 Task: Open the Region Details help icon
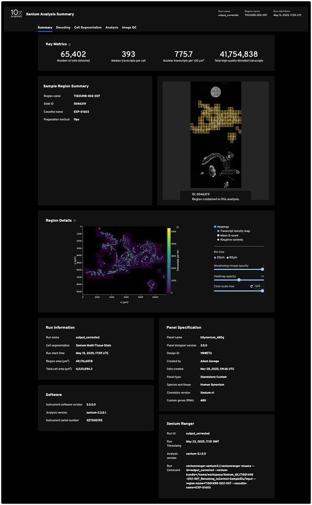click(x=74, y=220)
